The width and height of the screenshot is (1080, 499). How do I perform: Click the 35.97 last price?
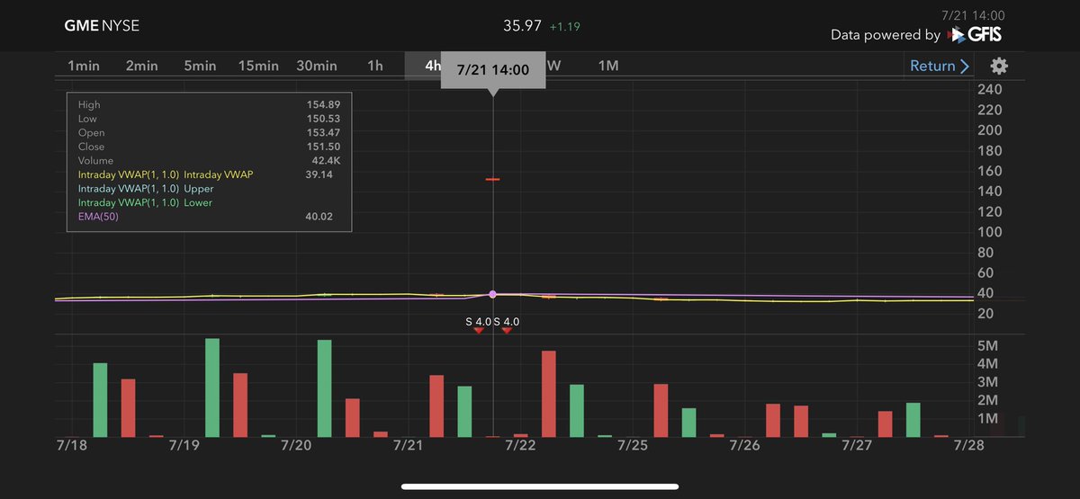point(522,26)
